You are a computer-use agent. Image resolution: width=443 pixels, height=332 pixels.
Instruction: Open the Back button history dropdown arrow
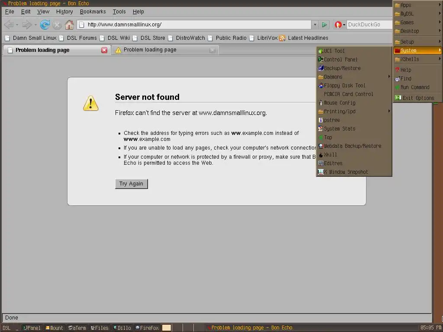17,25
